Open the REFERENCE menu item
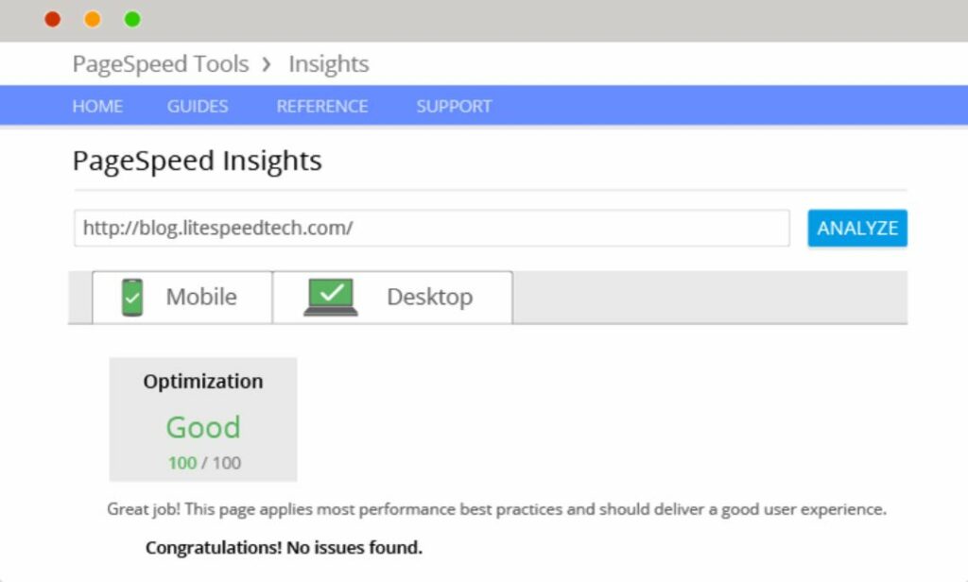The width and height of the screenshot is (968, 582). (322, 106)
